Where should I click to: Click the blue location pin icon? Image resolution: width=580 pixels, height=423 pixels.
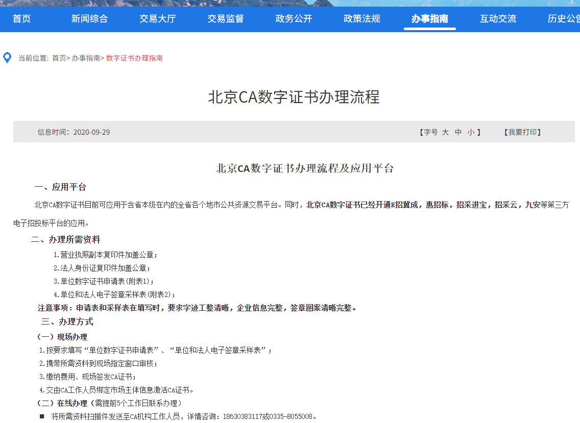[7, 58]
